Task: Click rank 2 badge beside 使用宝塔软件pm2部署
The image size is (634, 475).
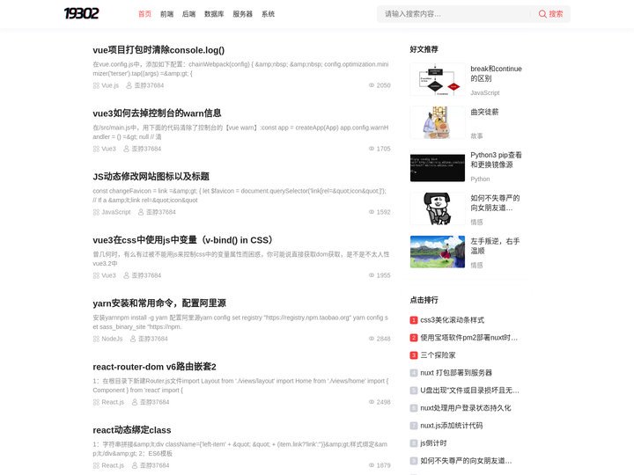Action: [x=414, y=338]
